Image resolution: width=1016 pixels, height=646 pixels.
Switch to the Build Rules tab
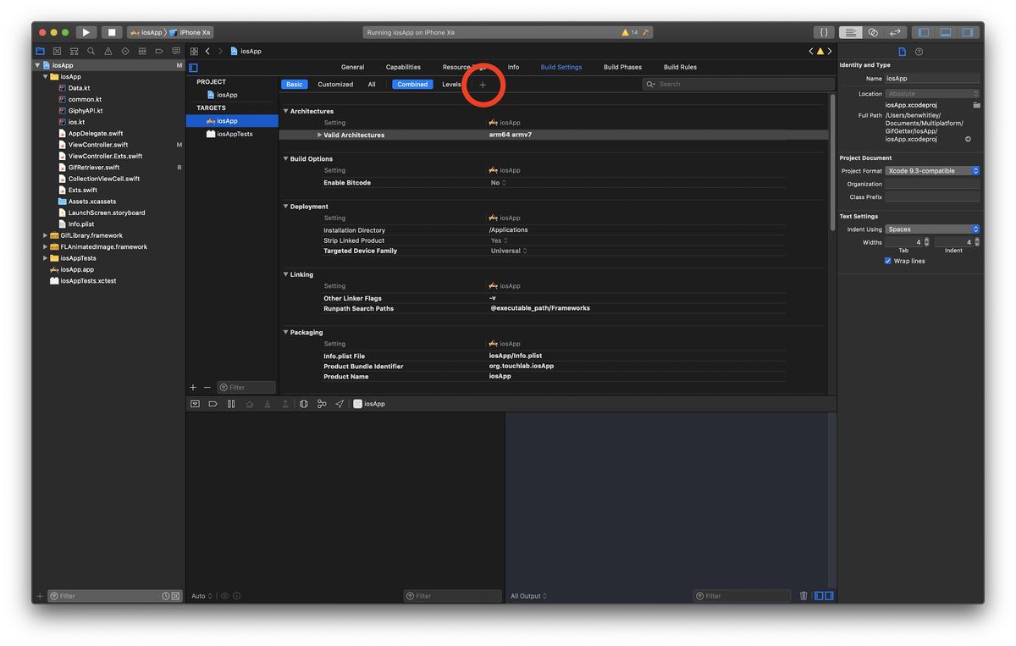tap(680, 67)
